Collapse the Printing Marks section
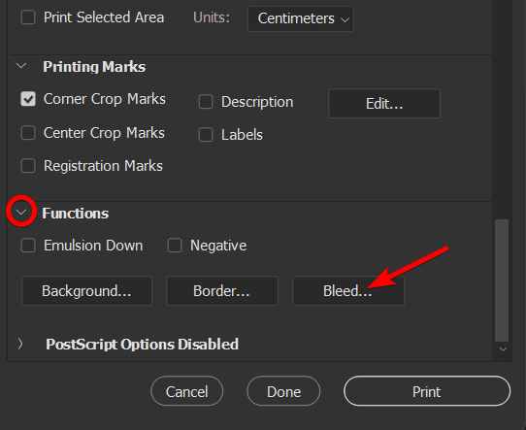Screen dimensions: 526x430 [x=21, y=65]
